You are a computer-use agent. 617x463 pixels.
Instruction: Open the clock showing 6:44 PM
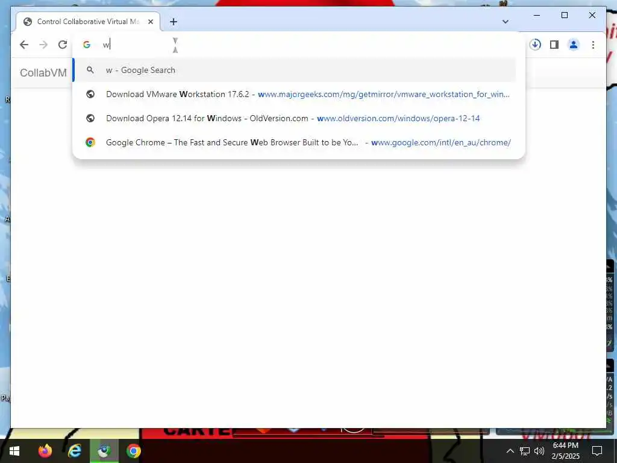[x=566, y=451]
